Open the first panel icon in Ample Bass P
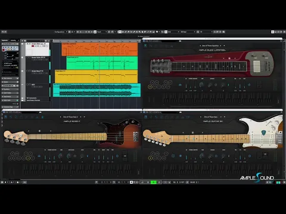This screenshot has height=214, width=286. (5, 117)
